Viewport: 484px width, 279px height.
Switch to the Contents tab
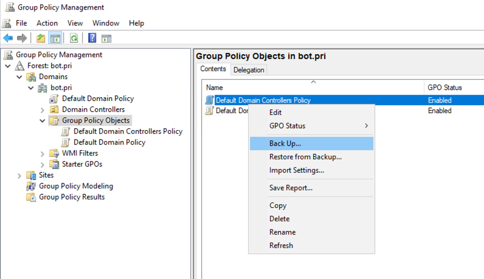[213, 69]
